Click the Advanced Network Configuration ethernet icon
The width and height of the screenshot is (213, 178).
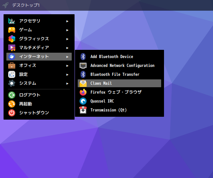(x=83, y=66)
